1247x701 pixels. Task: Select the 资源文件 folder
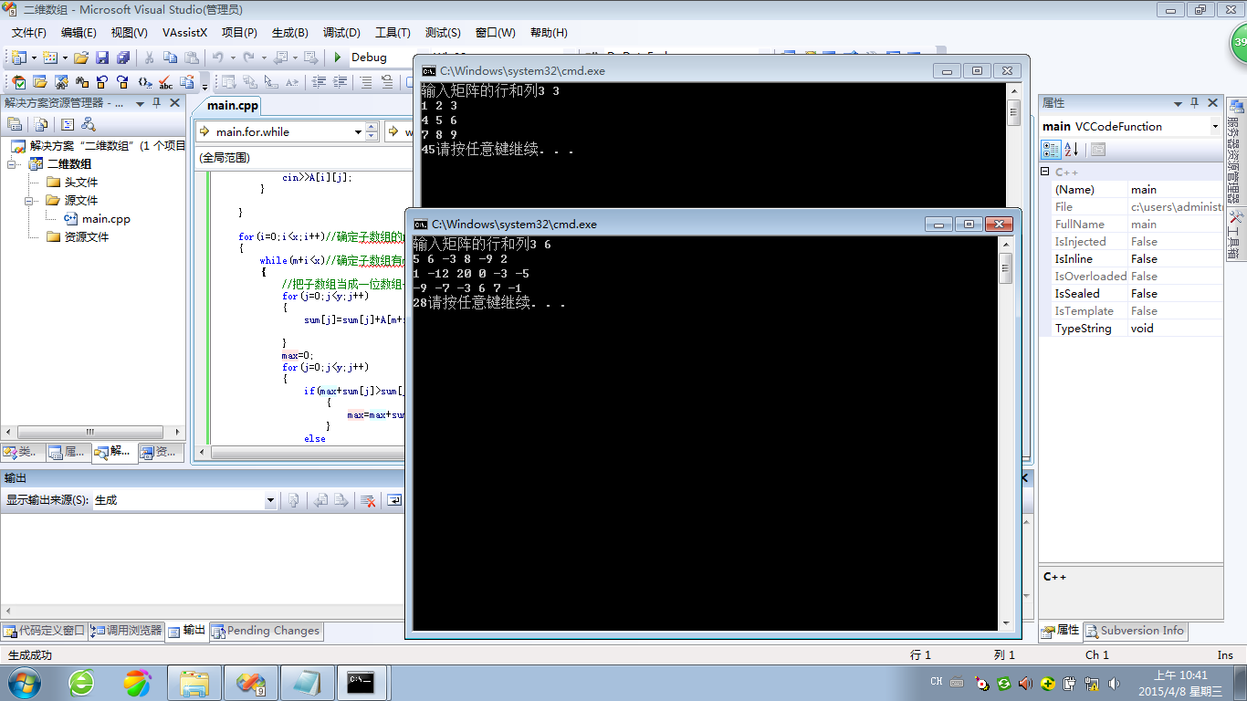pyautogui.click(x=87, y=237)
